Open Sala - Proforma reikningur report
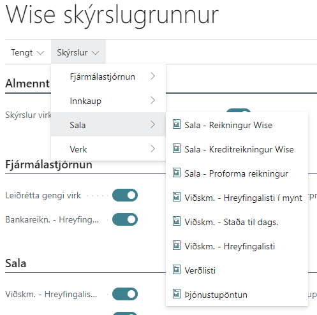 (237, 173)
